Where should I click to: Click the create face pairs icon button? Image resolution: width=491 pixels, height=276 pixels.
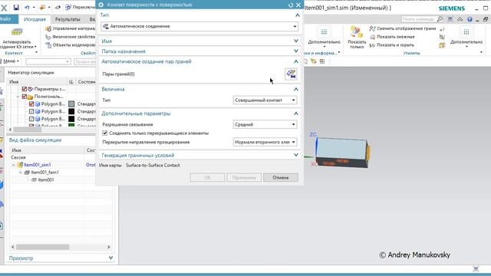pos(292,74)
